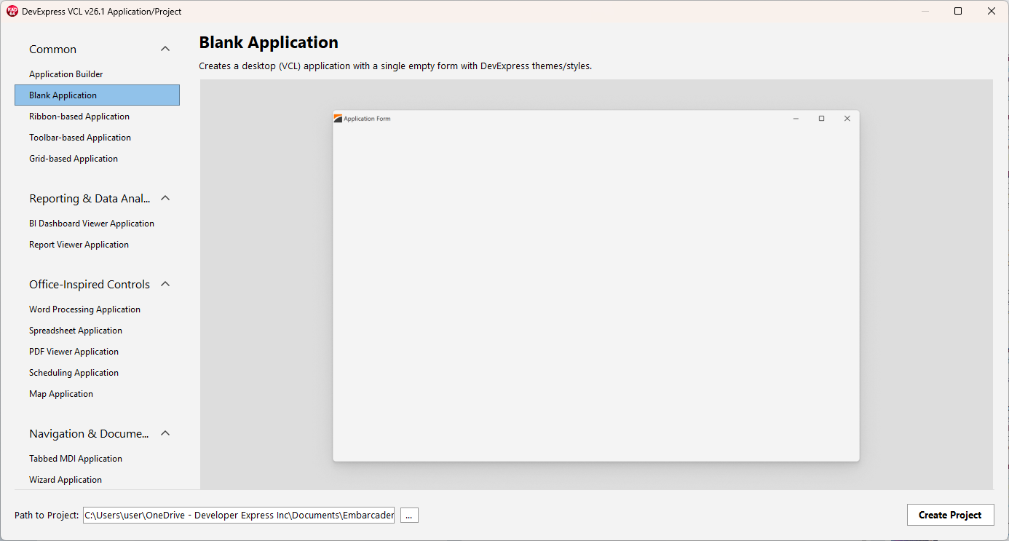Click the preview form's minimize icon
The height and width of the screenshot is (541, 1009).
pyautogui.click(x=796, y=119)
